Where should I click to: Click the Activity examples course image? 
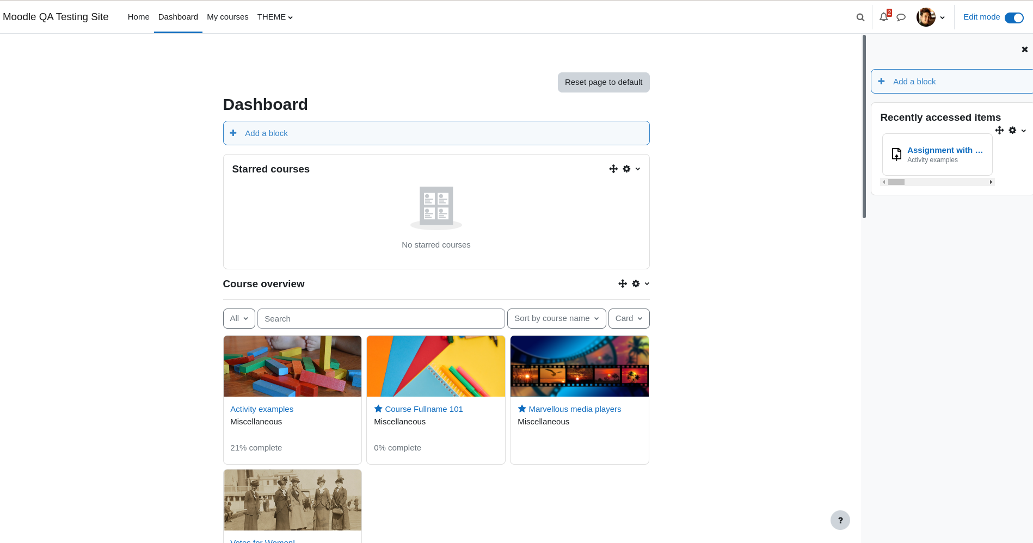(x=292, y=366)
